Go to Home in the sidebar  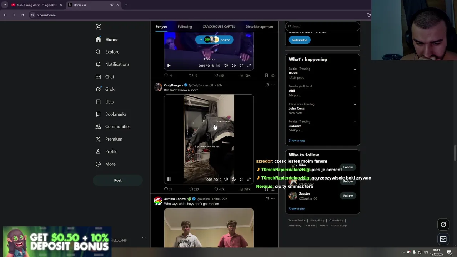(106, 39)
